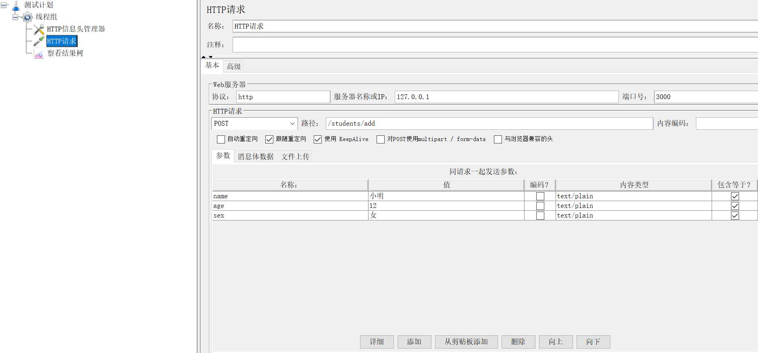Click the 值 column header
Viewport: 758px width, 353px height.
446,185
